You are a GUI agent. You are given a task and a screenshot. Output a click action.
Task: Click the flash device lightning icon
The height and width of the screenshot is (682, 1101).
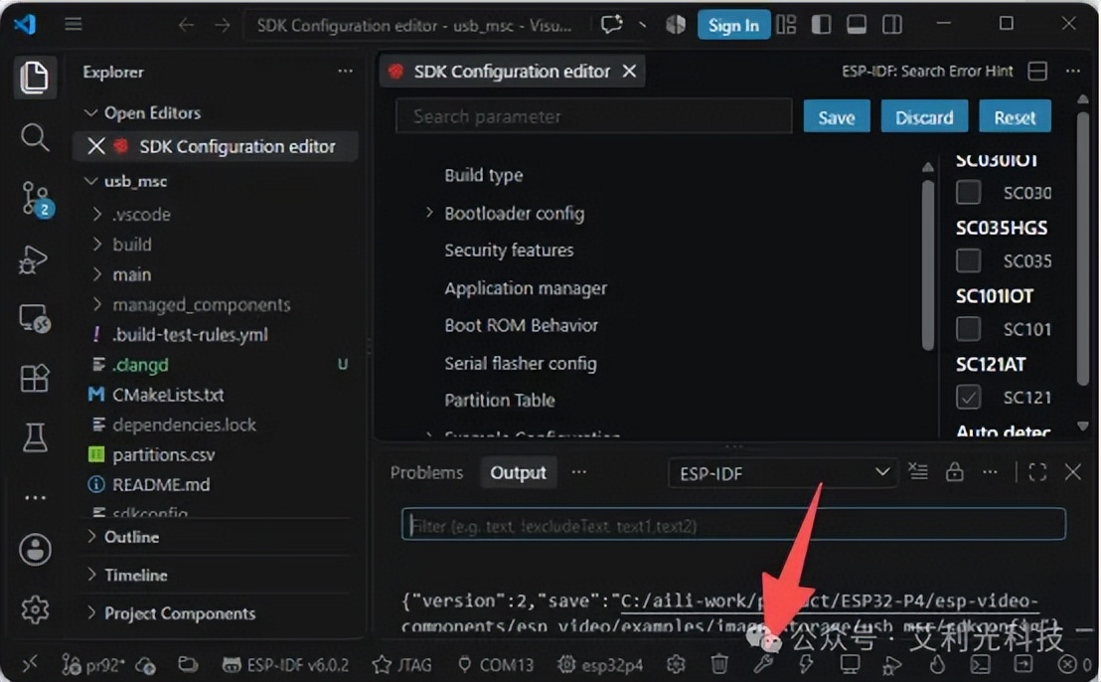[806, 664]
